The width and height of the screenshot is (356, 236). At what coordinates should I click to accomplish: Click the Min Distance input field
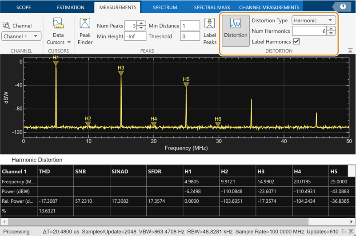[x=190, y=26]
